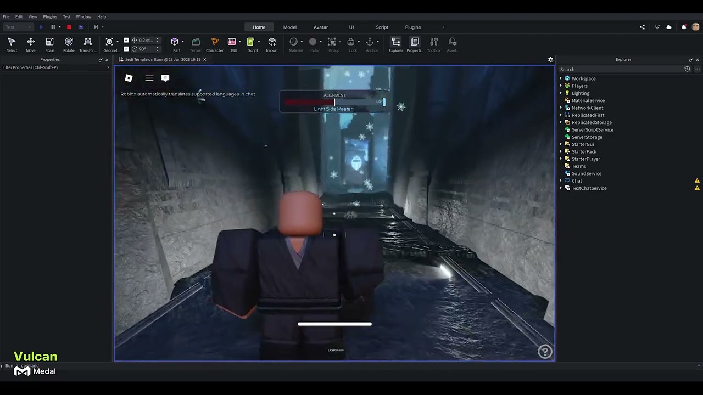Expand the ReplicatedStorage node
Image resolution: width=703 pixels, height=395 pixels.
point(561,122)
